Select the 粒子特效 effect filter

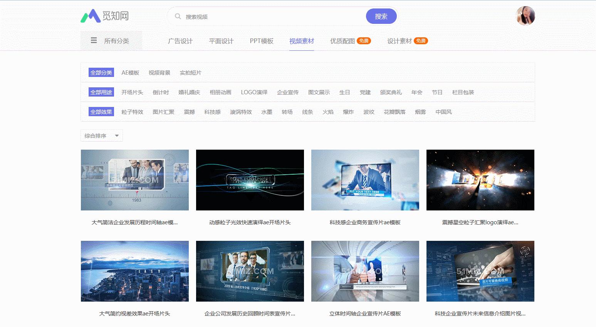click(132, 112)
